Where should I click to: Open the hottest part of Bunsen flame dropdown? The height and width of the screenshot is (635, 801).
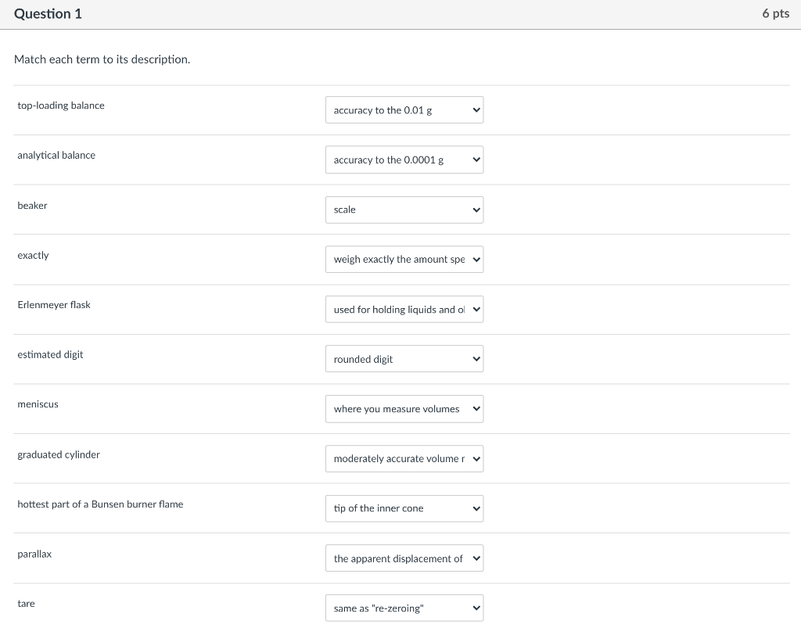click(404, 508)
